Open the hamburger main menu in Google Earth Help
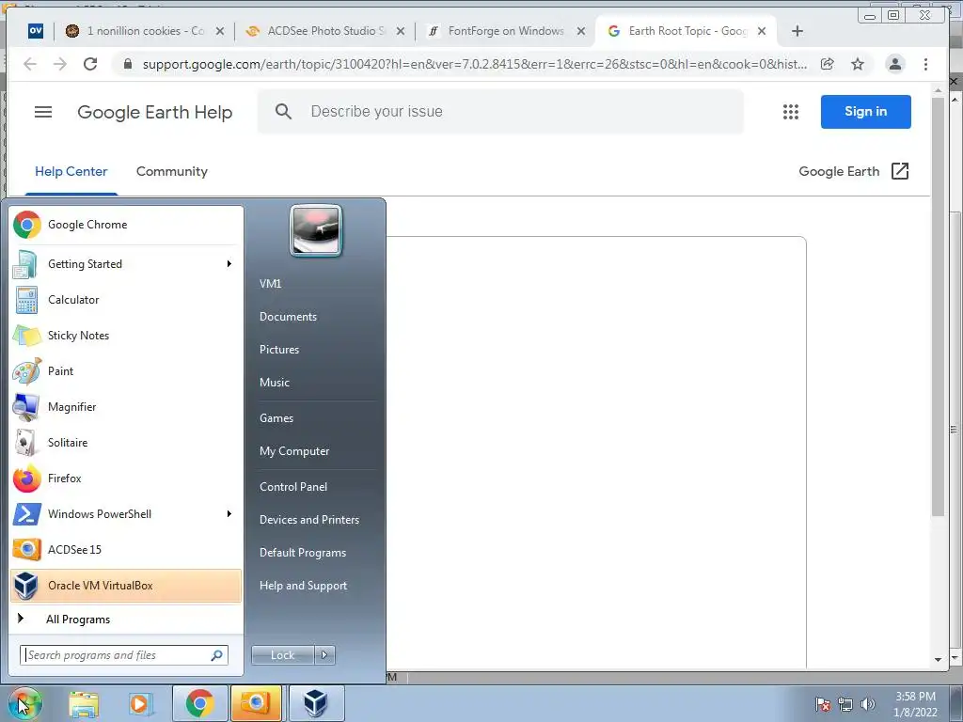963x722 pixels. [x=43, y=112]
